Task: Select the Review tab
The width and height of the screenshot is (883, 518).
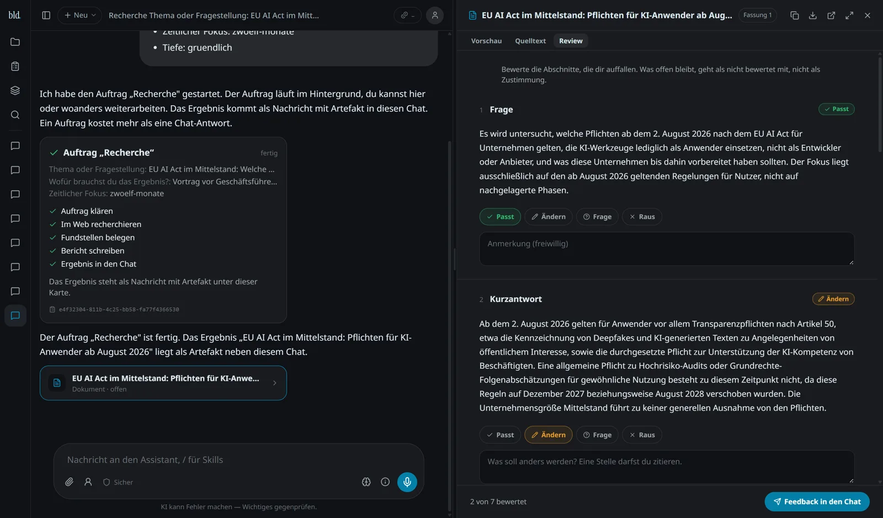Action: tap(571, 41)
